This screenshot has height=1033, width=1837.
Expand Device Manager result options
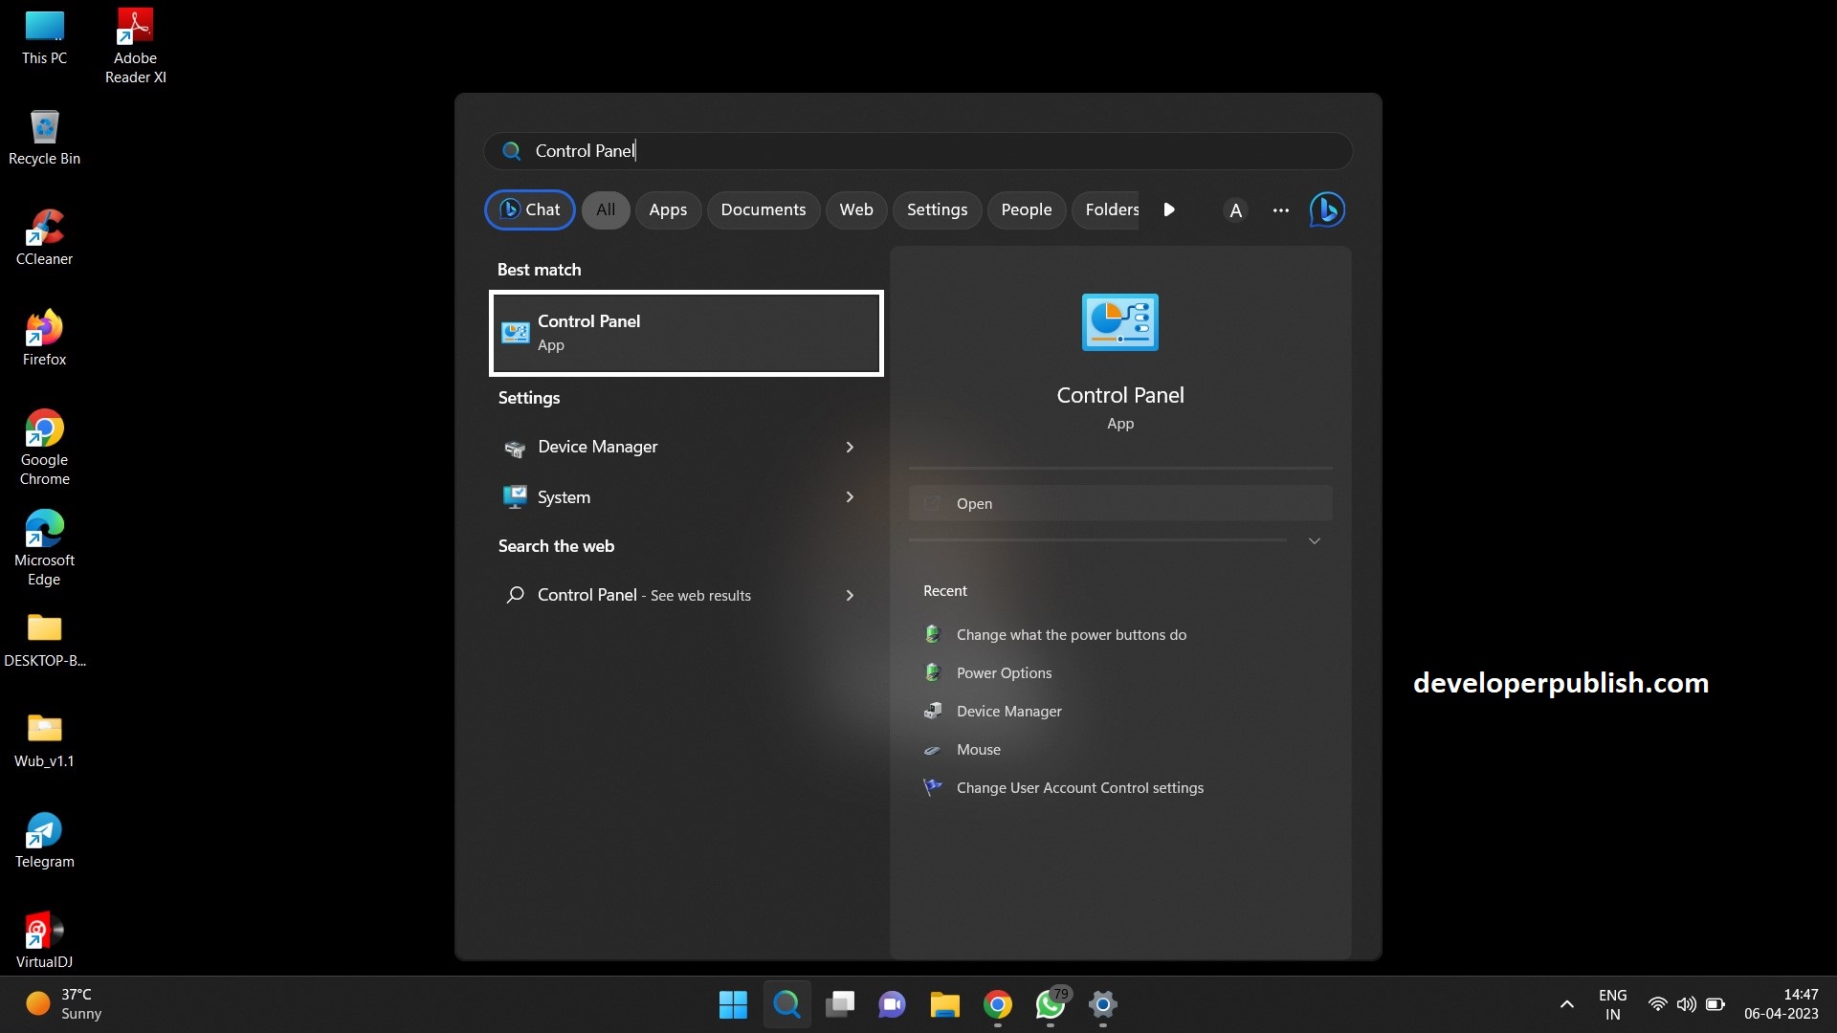pos(849,447)
